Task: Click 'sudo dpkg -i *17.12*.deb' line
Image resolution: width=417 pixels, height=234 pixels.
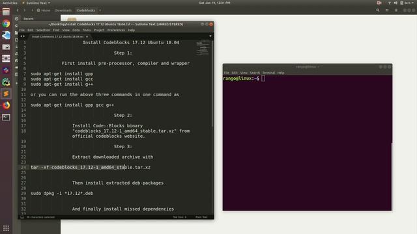Action: (x=62, y=193)
